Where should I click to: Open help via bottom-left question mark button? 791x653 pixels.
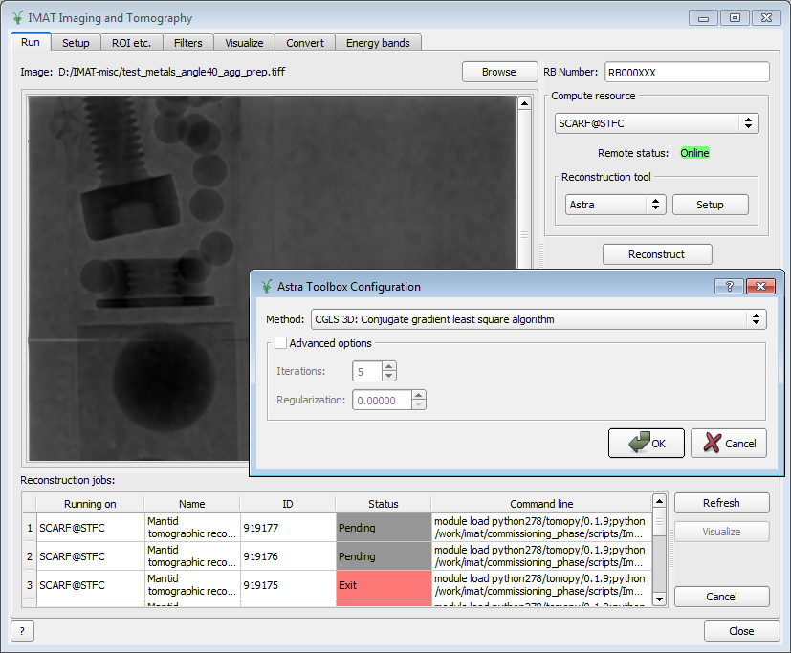20,631
